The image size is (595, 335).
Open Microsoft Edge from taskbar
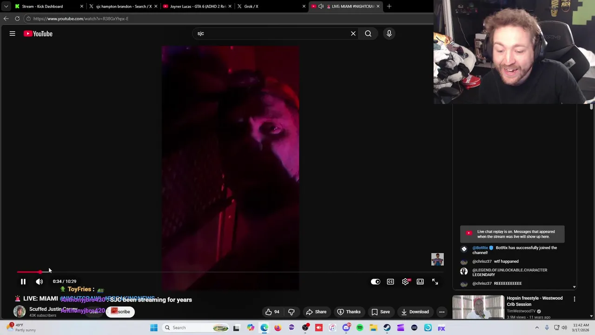coord(264,328)
